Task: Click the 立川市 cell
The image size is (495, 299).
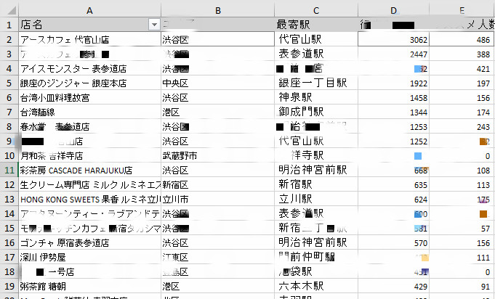Action: tap(218, 199)
